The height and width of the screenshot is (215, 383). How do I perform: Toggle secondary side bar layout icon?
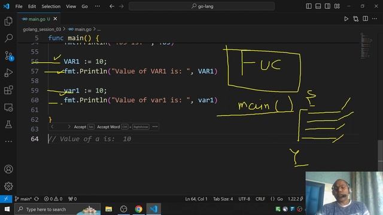[x=327, y=7]
